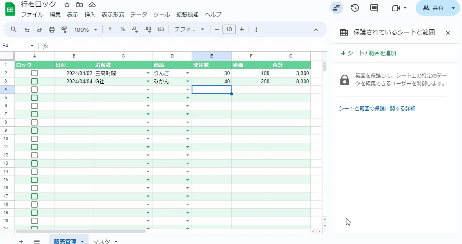
Task: Select column E header
Action: 212,56
